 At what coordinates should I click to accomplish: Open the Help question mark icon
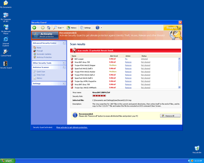click(97, 28)
